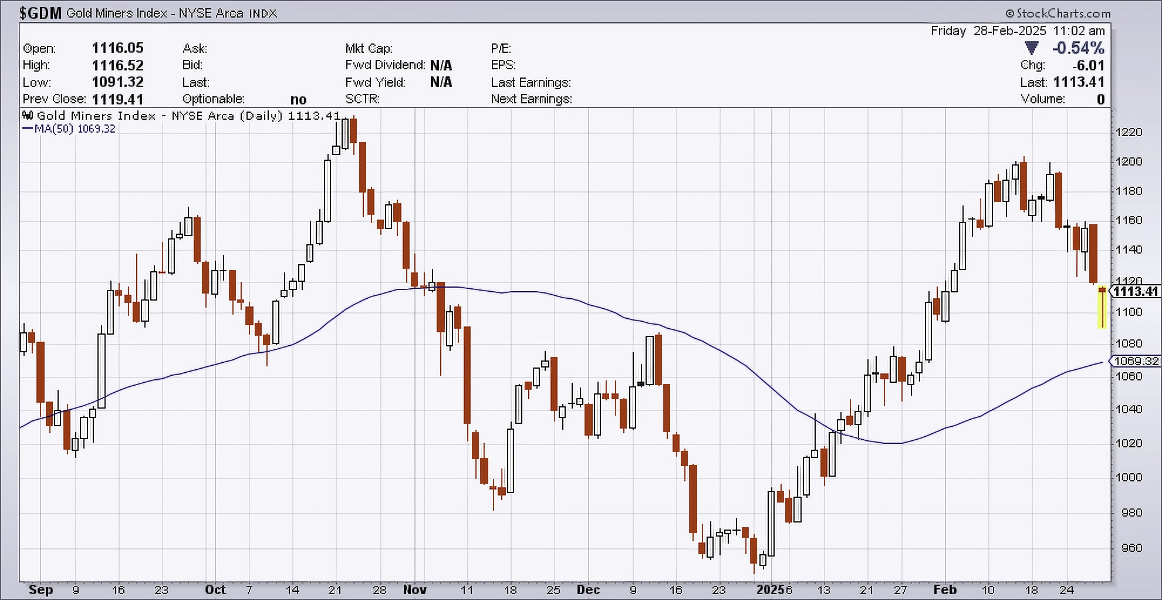Click the P/E label
This screenshot has width=1162, height=600.
pos(501,48)
